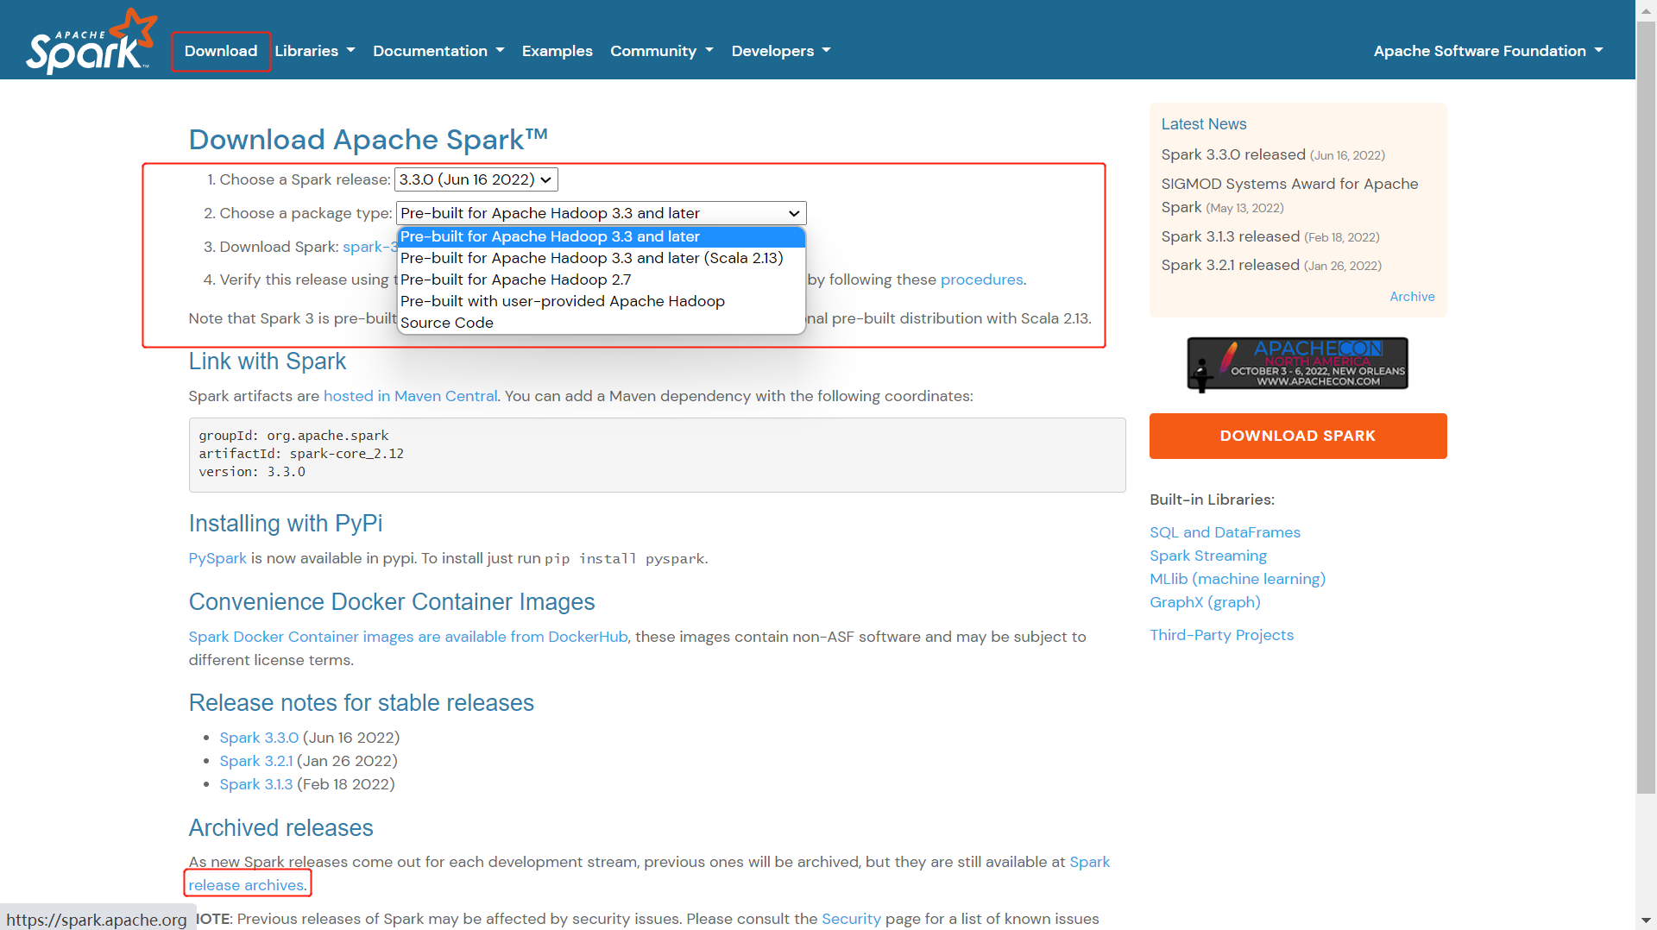Open Spark 3.2.1 release notes
The height and width of the screenshot is (930, 1657).
256,761
